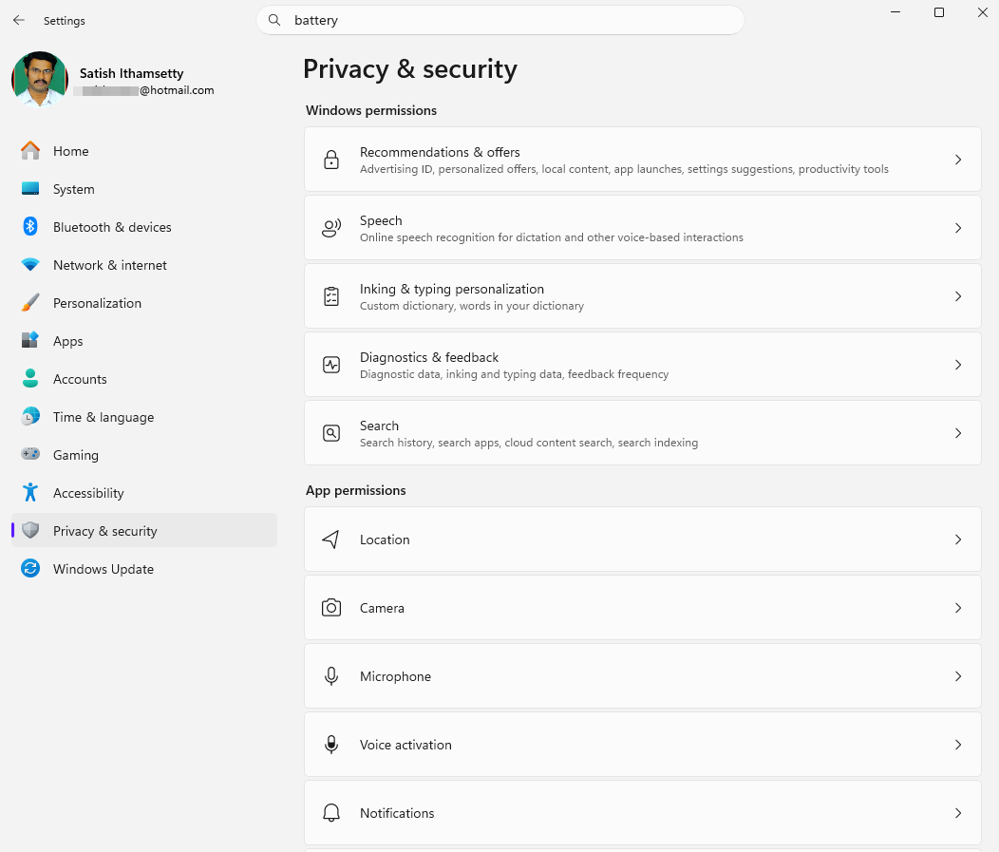Open Gaming settings
The height and width of the screenshot is (852, 999).
point(144,455)
